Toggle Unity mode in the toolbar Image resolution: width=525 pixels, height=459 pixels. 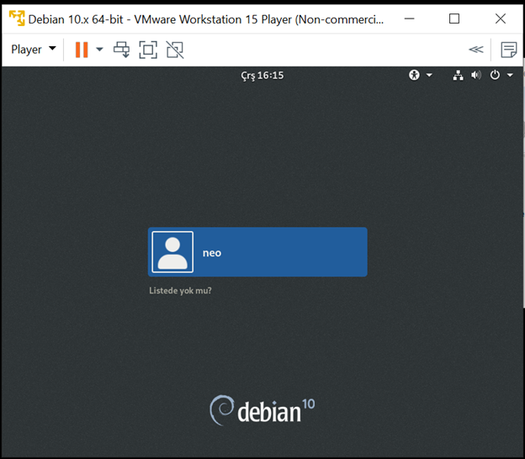174,50
